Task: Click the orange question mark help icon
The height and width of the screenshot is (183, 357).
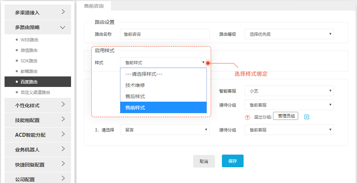Action: coord(247,117)
